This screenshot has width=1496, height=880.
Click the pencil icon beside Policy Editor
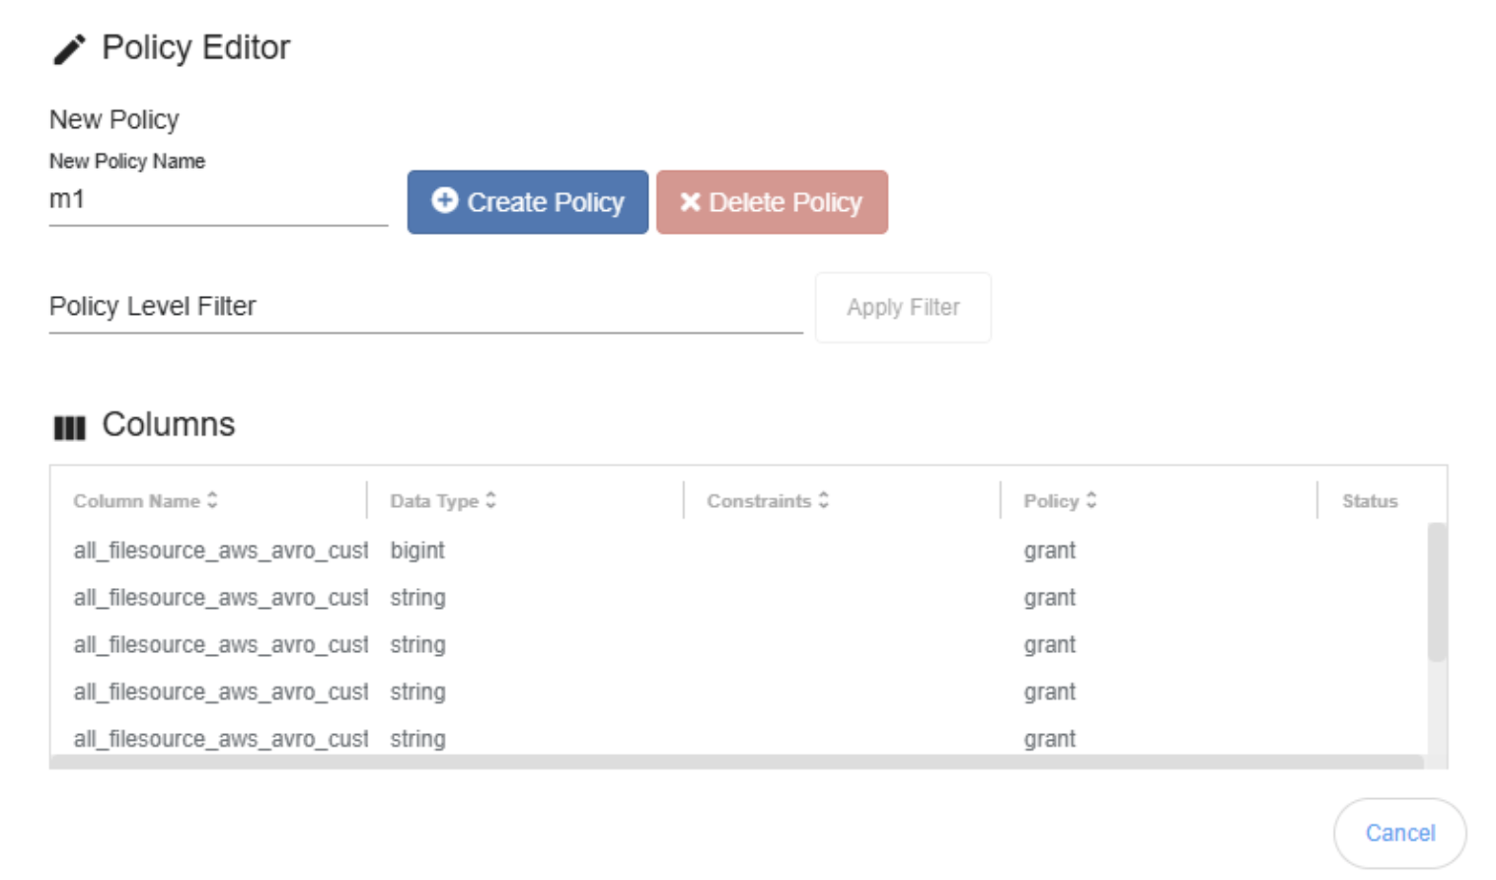(x=69, y=49)
